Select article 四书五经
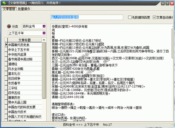 pos(24,93)
